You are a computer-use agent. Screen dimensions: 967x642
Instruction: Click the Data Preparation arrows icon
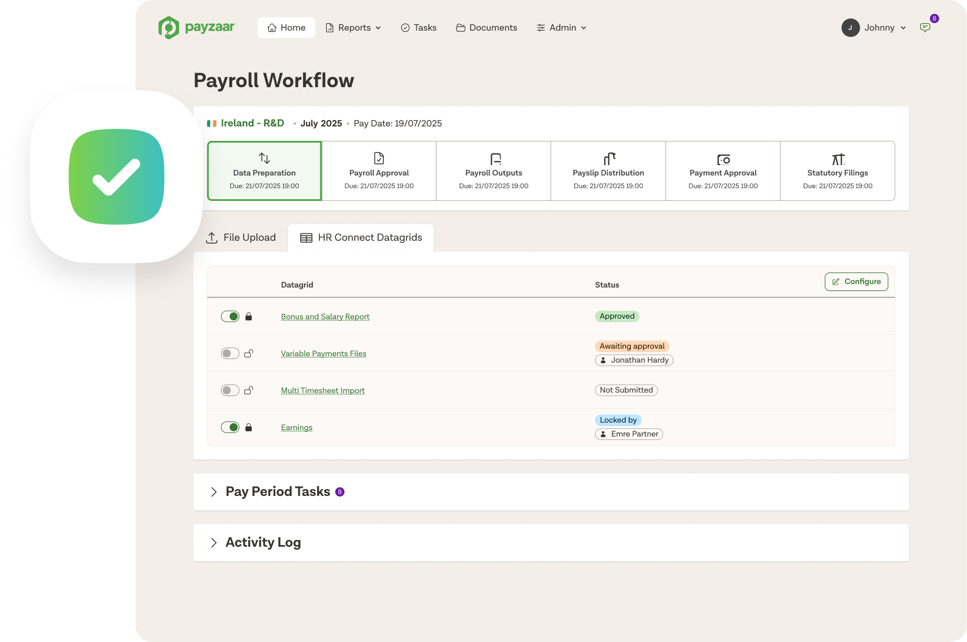(264, 158)
